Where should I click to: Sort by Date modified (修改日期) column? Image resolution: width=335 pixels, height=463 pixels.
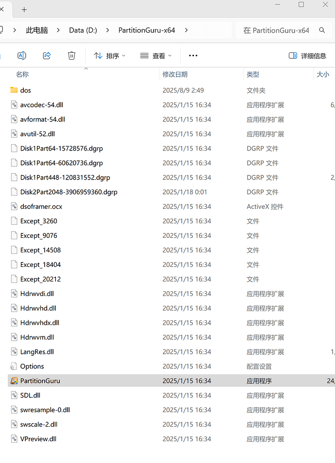click(175, 74)
